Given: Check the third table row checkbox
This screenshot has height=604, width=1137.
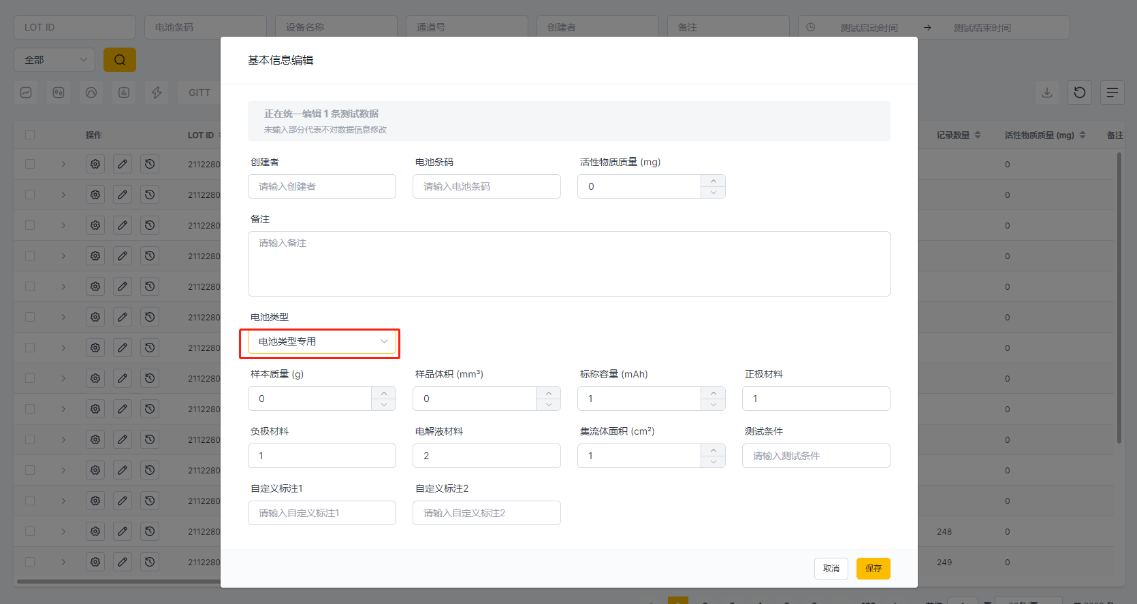Looking at the screenshot, I should (30, 225).
